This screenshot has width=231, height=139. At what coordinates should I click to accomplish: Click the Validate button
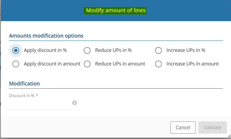click(212, 128)
